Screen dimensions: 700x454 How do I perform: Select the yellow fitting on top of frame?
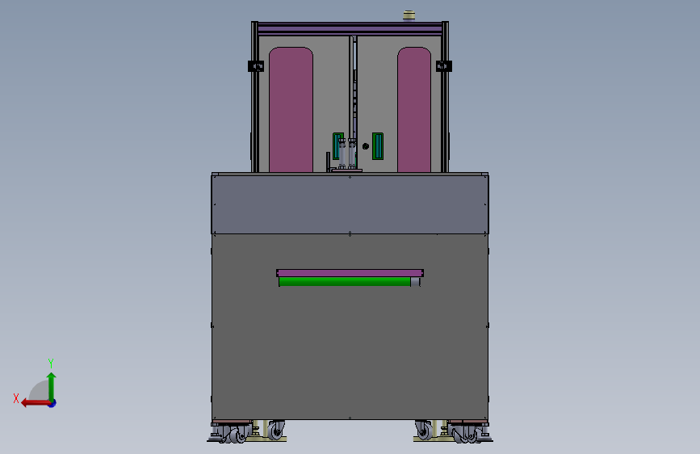point(409,15)
